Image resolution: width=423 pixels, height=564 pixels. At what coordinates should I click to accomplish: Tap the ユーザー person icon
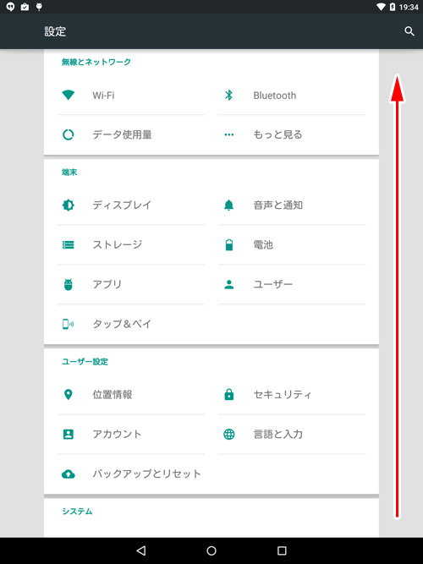point(229,284)
